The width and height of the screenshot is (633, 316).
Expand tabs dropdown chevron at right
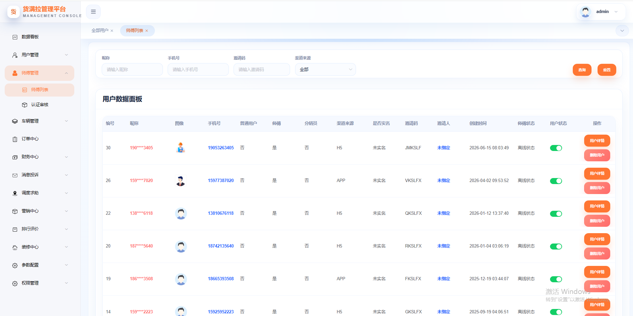622,31
